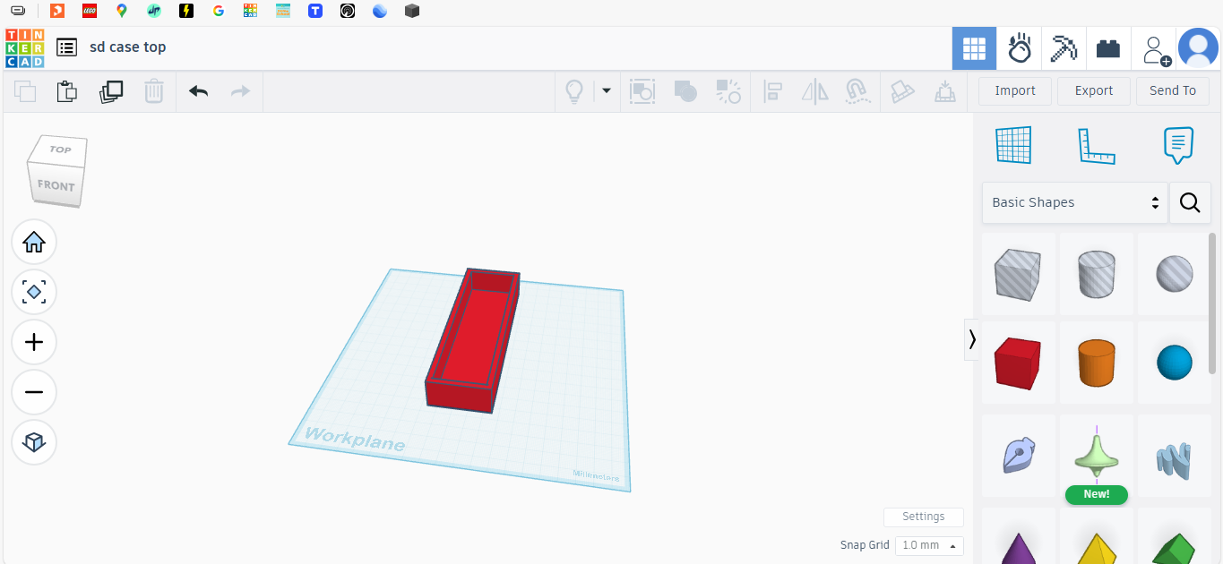Click the Show all lightbulb icon

click(574, 90)
